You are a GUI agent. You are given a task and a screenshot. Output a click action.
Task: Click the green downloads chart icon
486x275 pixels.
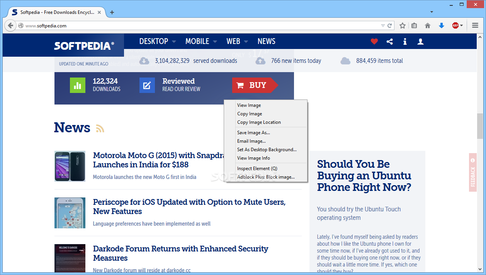pos(78,85)
